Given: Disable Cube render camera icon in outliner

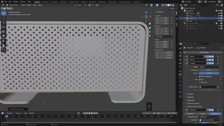Looking at the screenshot, I should [x=222, y=16].
